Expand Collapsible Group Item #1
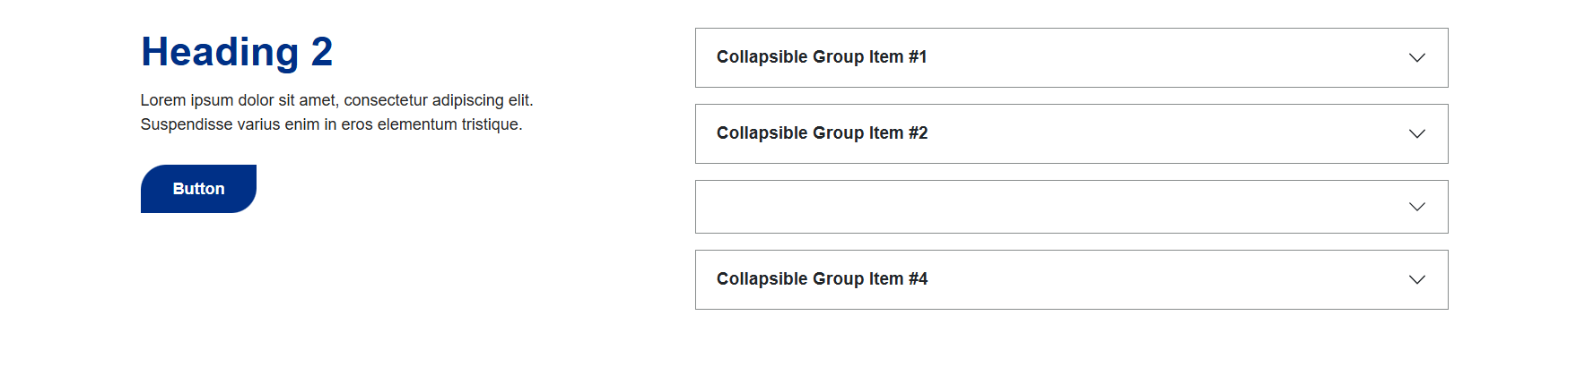Screen dimensions: 1585x367 click(x=1071, y=58)
